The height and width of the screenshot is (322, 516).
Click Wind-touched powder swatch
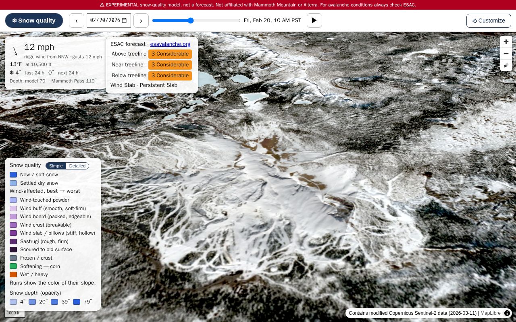click(13, 200)
